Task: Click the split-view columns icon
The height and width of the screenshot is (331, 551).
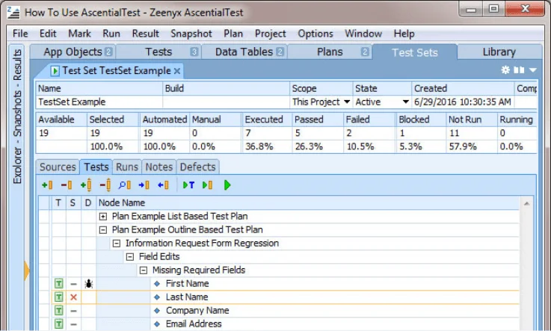Action: [x=519, y=69]
